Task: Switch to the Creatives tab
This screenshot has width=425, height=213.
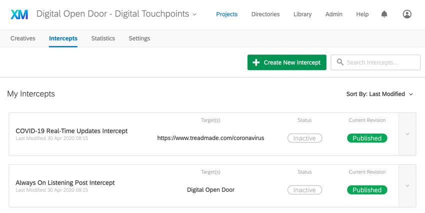Action: (23, 38)
